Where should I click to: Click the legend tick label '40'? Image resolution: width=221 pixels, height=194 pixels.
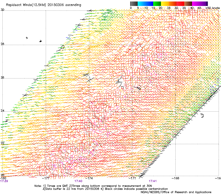(x=192, y=8)
